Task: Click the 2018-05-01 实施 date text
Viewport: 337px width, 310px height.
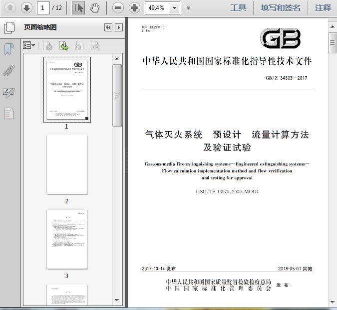Action: [x=295, y=269]
